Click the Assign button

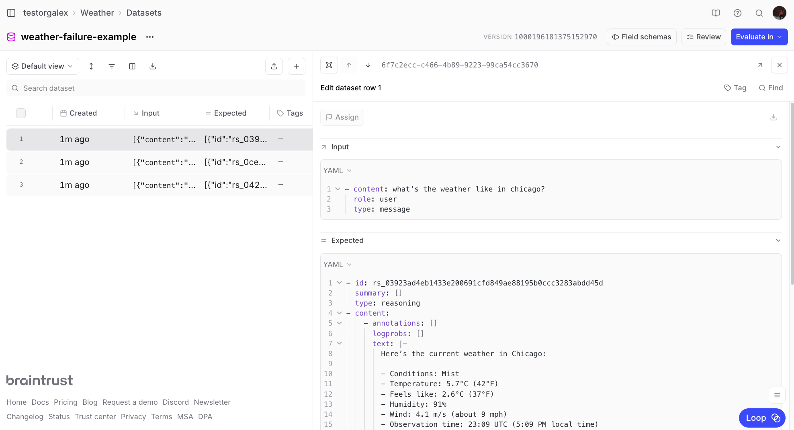click(342, 117)
